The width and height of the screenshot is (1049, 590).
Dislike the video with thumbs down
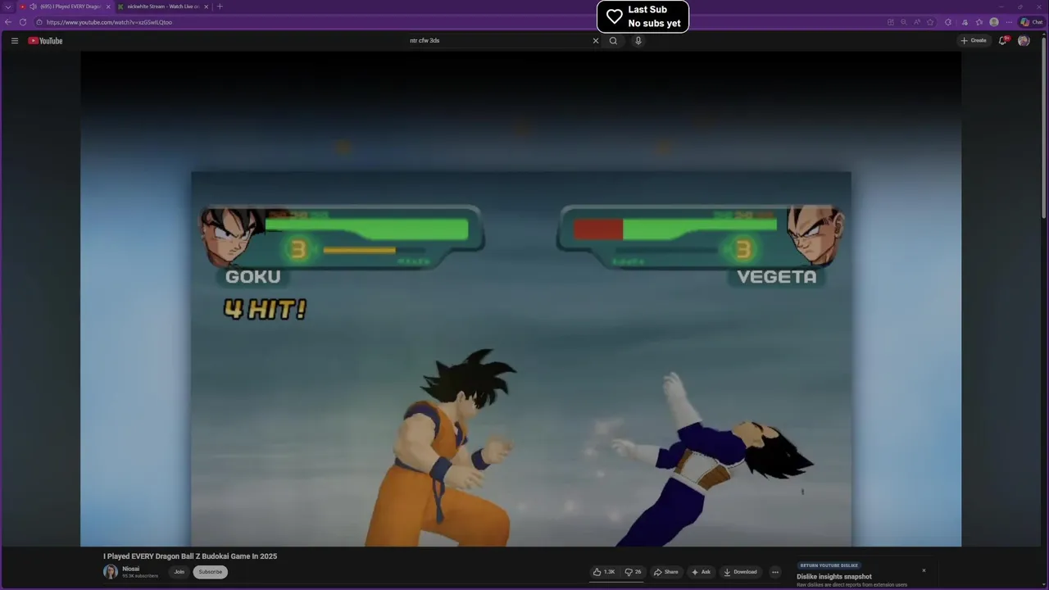point(633,572)
